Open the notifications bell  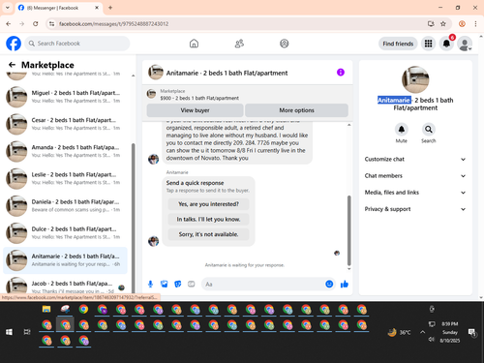(446, 44)
